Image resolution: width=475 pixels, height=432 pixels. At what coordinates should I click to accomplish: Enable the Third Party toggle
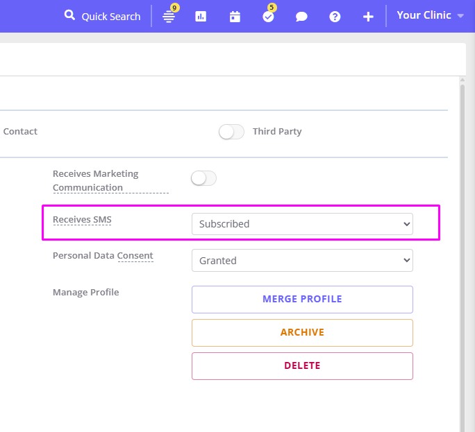click(x=231, y=132)
